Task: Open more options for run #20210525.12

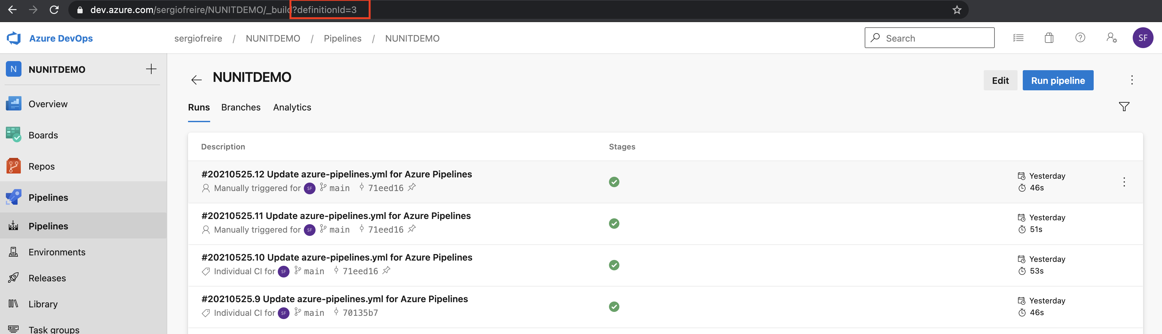Action: 1124,182
